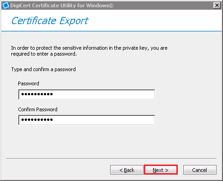Screen dimensions: 223x181
Task: Focus the Confirm Password input field
Action: pos(86,120)
